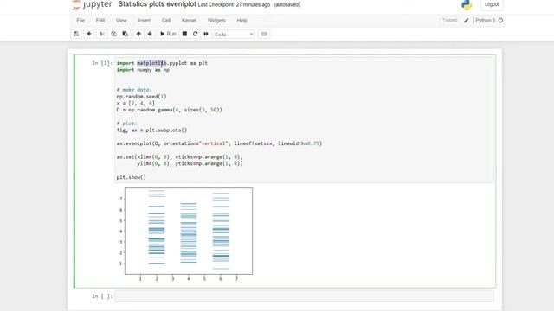Open the Widgets menu
This screenshot has height=311, width=554.
216,21
